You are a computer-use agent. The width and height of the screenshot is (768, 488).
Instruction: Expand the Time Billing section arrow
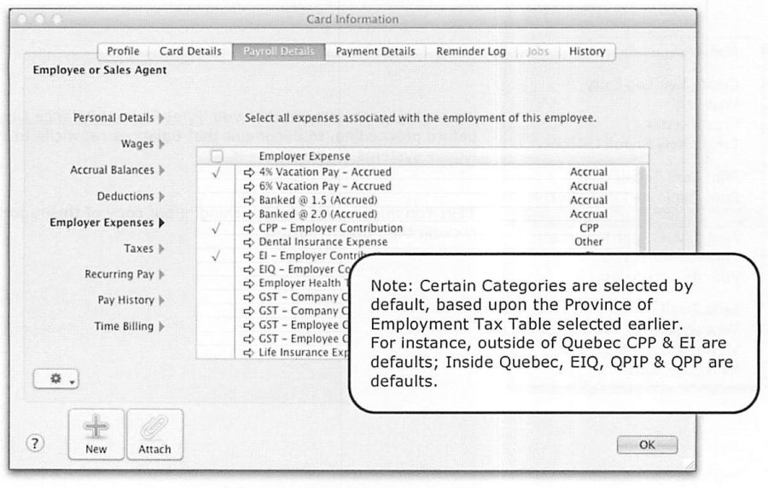161,326
